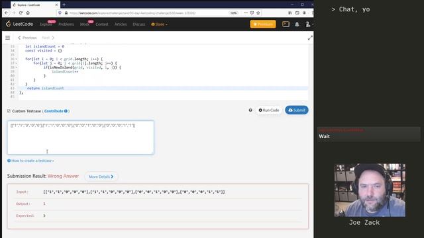Open the user profile avatar menu

pos(309,24)
